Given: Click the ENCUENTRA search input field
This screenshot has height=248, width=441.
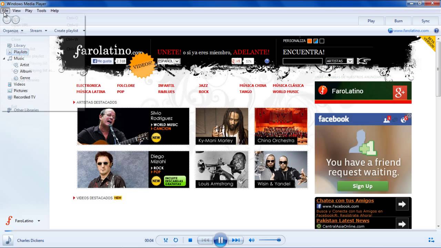Looking at the screenshot, I should 302,61.
